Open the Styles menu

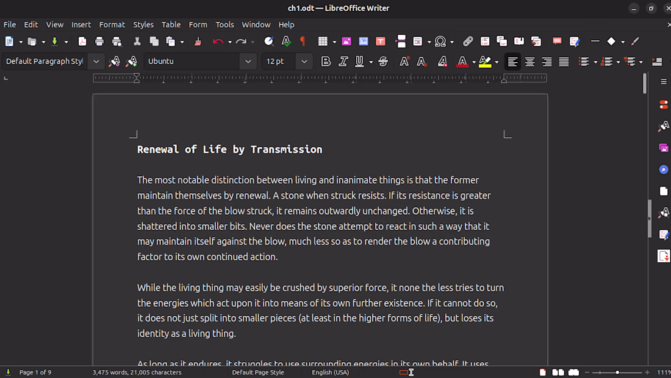coord(143,25)
